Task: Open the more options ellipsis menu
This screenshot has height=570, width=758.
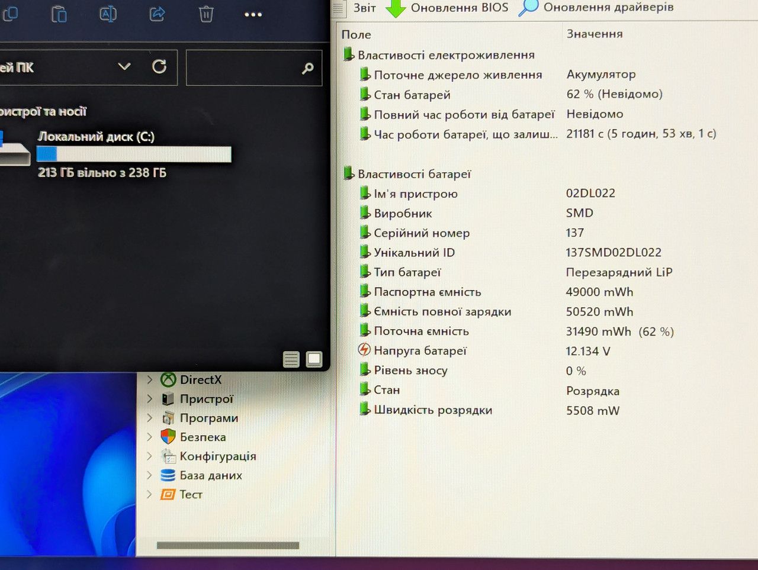Action: 253,14
